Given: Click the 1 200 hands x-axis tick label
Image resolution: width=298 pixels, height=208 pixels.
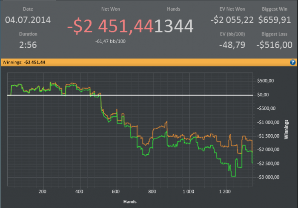Looking at the screenshot, I should tap(225, 191).
